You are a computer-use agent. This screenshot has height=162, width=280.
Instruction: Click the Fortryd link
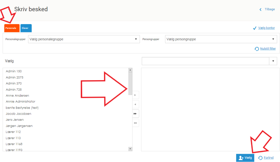269,158
